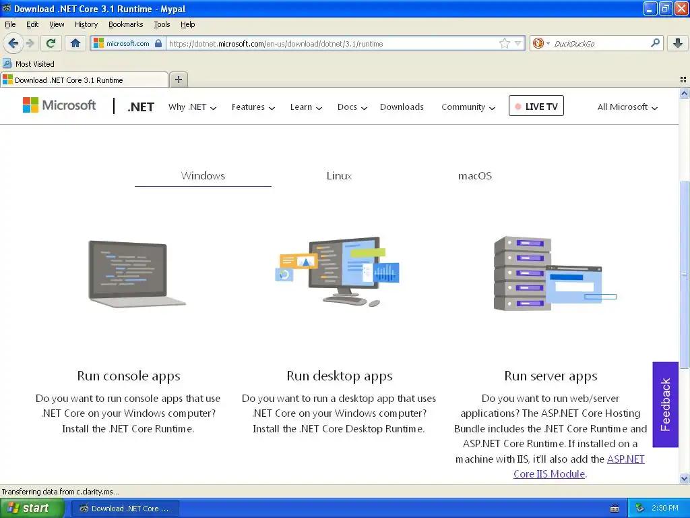Click the Run desktop apps heading
The image size is (690, 518).
coord(340,376)
